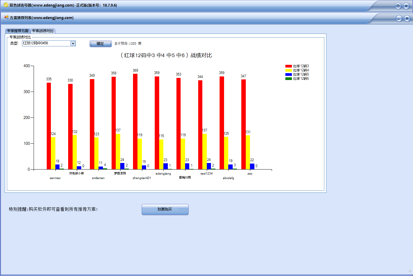Click the yellow 红球12码4 legend swatch
The width and height of the screenshot is (413, 276).
[x=288, y=70]
